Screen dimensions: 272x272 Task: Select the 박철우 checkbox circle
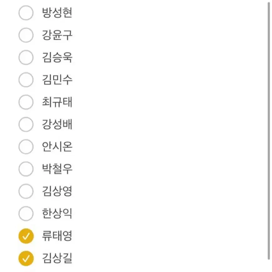pos(26,169)
